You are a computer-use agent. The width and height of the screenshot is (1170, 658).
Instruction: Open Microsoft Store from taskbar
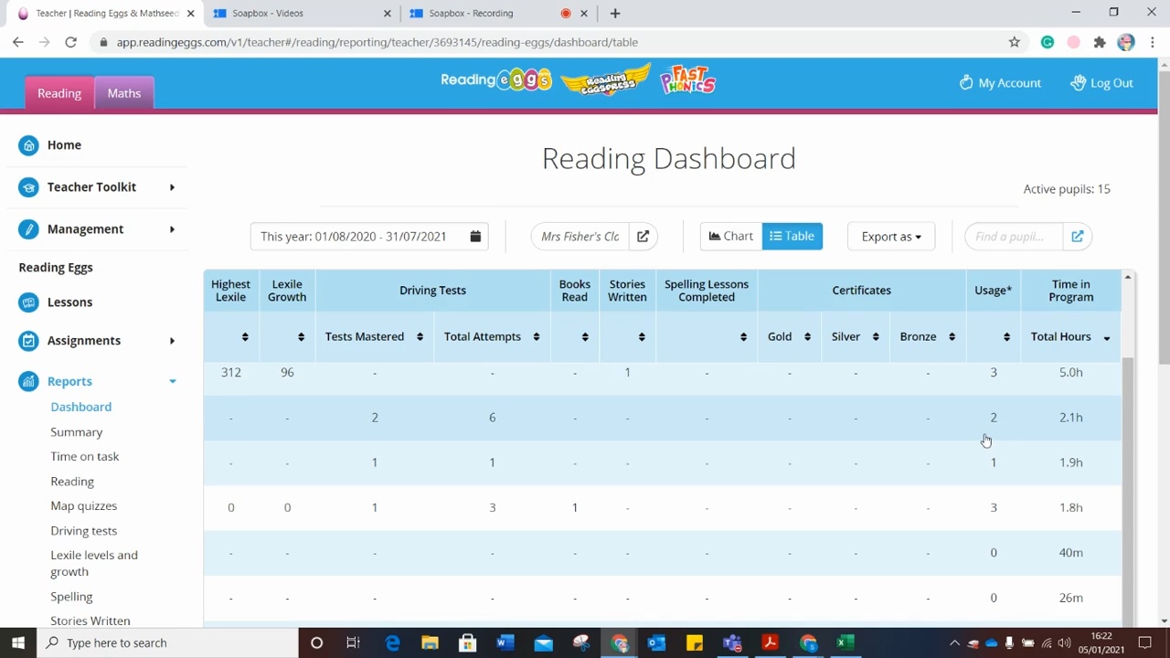[467, 642]
